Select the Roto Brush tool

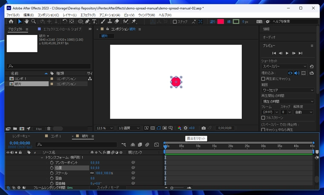[x=125, y=21]
